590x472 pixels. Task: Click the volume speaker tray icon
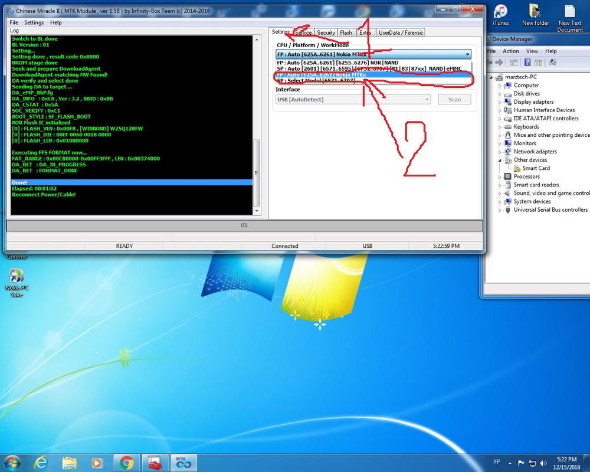pos(543,463)
